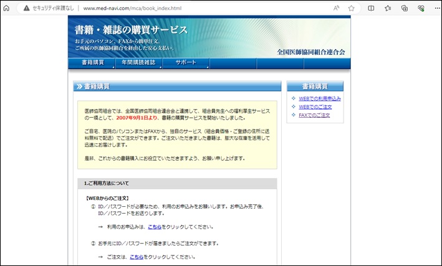Open Read aloud icon in address bar
Screen dimensions: 442x266
[x=336, y=8]
